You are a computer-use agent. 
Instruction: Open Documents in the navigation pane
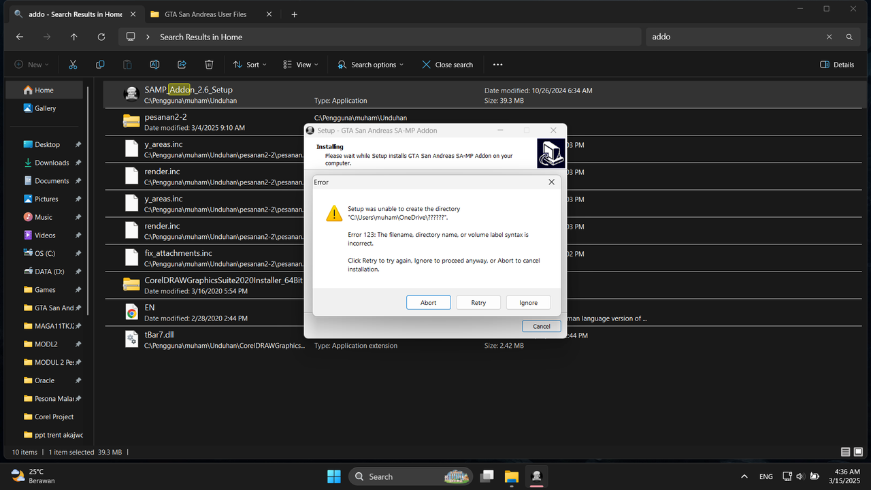pyautogui.click(x=44, y=181)
